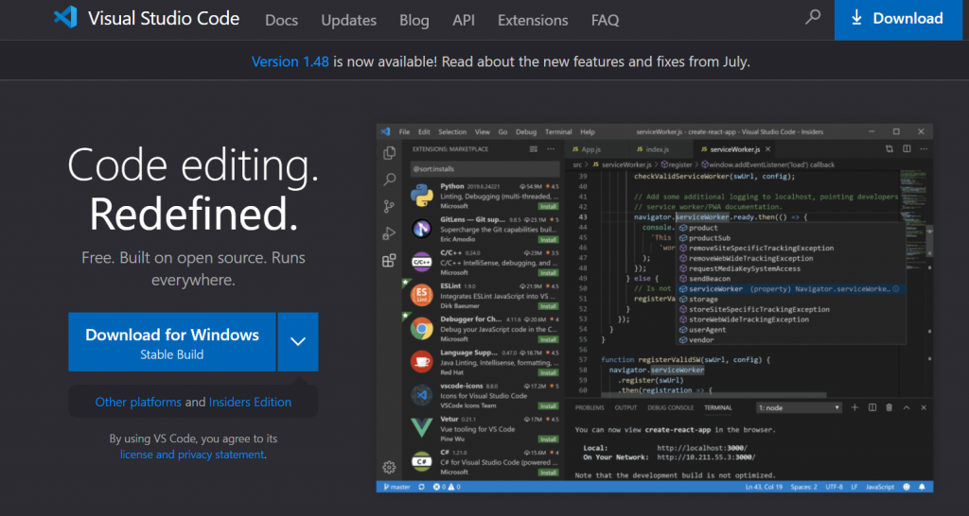
Task: Click JavaScript language mode in the status bar
Action: click(x=880, y=487)
